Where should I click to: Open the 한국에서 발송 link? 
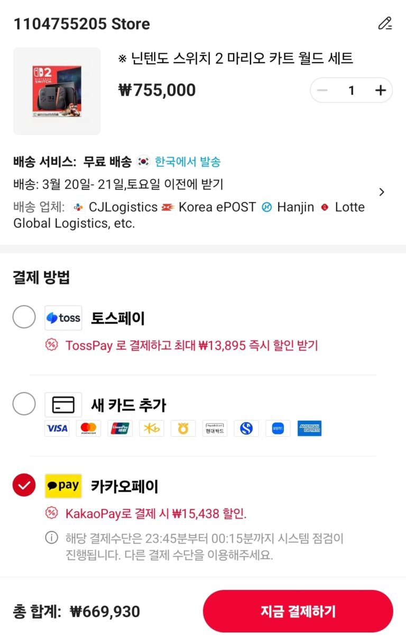(188, 162)
